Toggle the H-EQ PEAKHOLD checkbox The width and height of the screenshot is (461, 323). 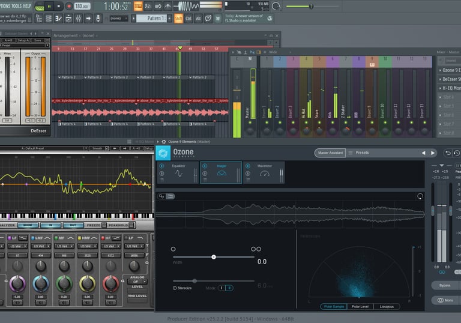[x=131, y=225]
